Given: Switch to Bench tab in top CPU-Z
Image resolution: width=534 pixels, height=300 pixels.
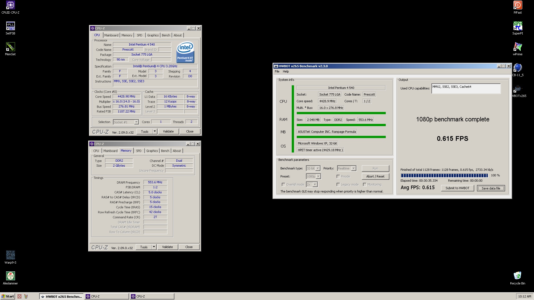Looking at the screenshot, I should [166, 35].
